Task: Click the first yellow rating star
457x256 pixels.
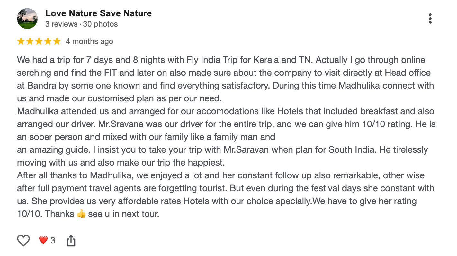Action: pos(21,41)
